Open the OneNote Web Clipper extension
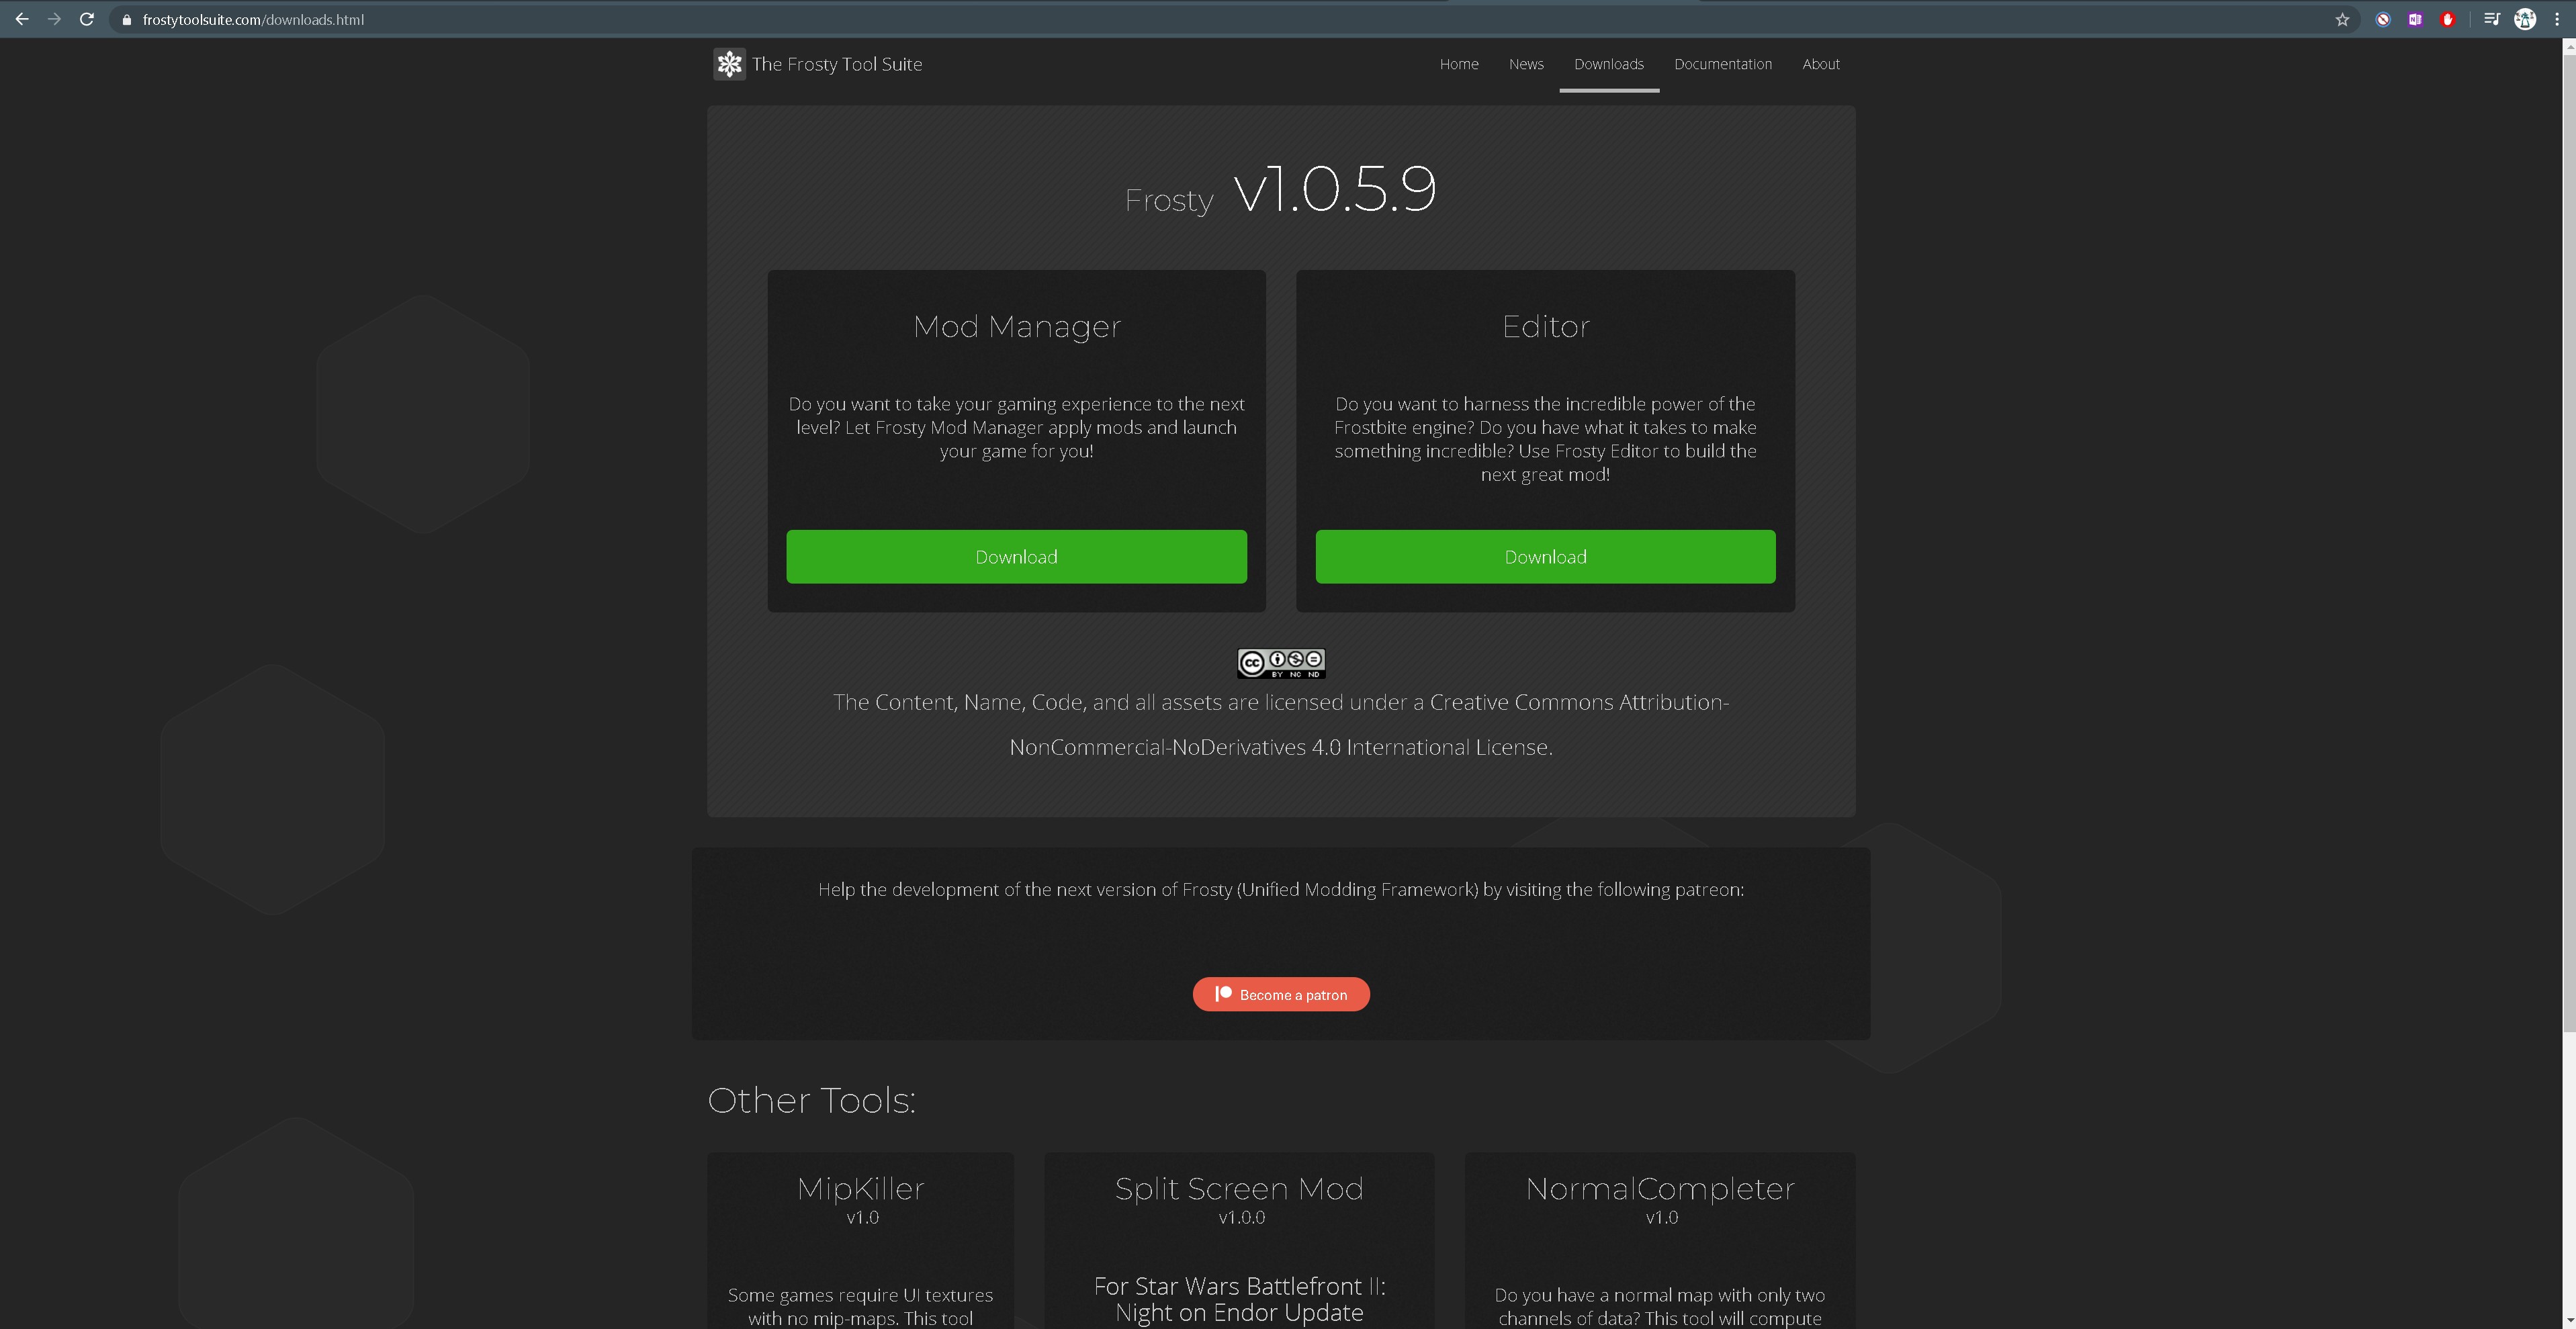The height and width of the screenshot is (1329, 2576). pos(2415,19)
